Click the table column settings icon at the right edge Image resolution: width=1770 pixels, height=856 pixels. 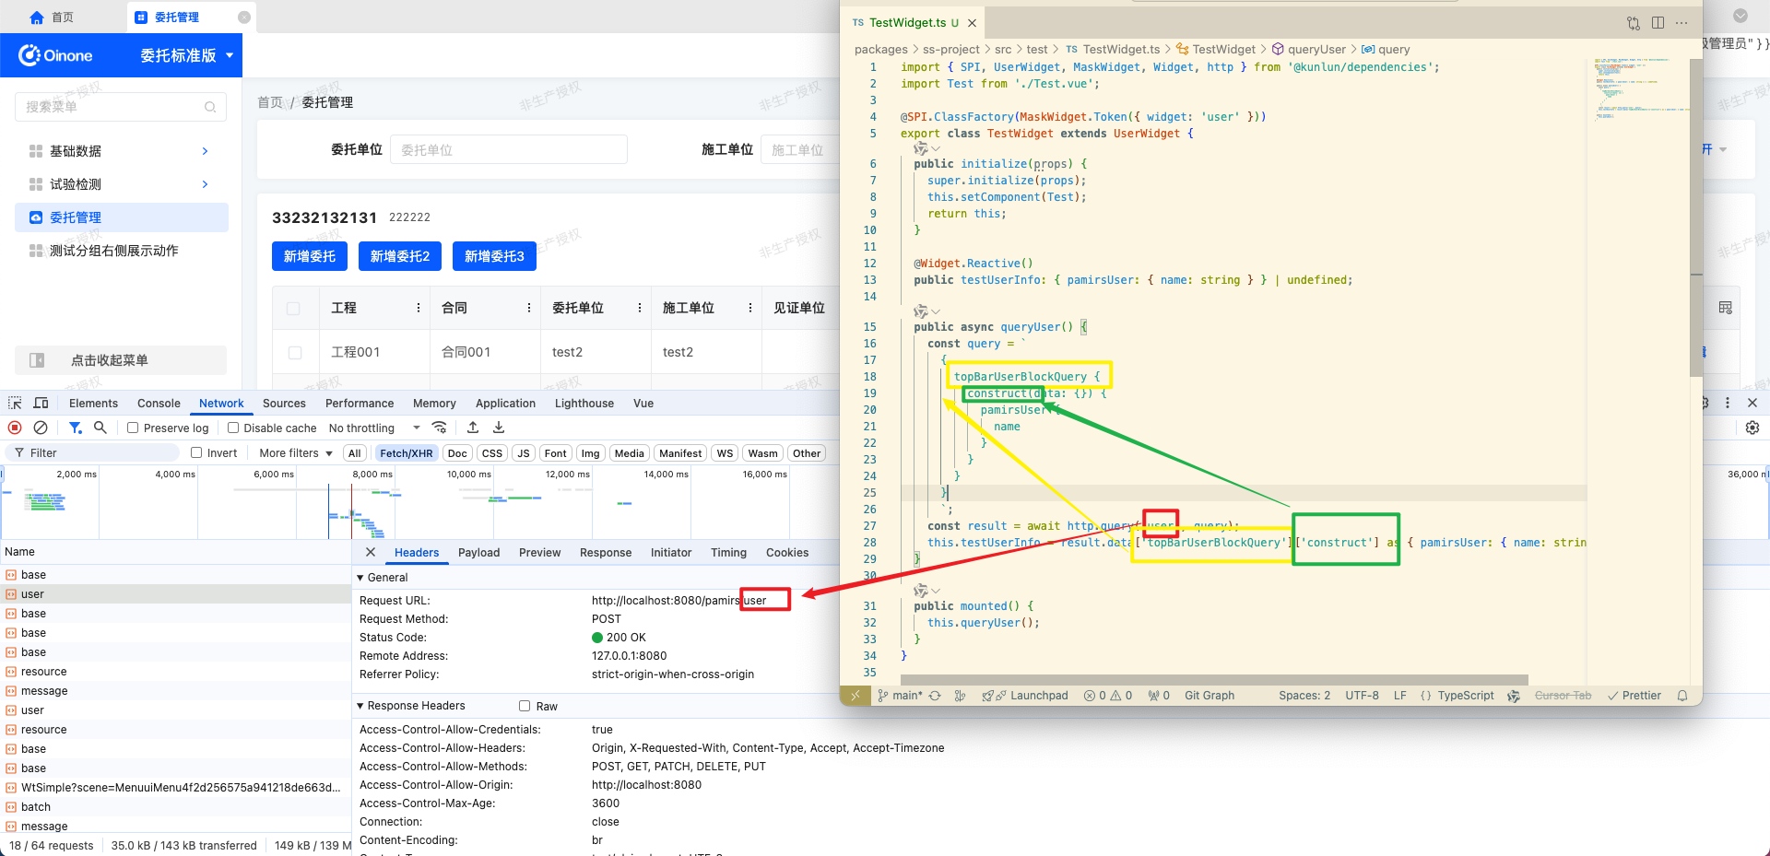pyautogui.click(x=1726, y=308)
